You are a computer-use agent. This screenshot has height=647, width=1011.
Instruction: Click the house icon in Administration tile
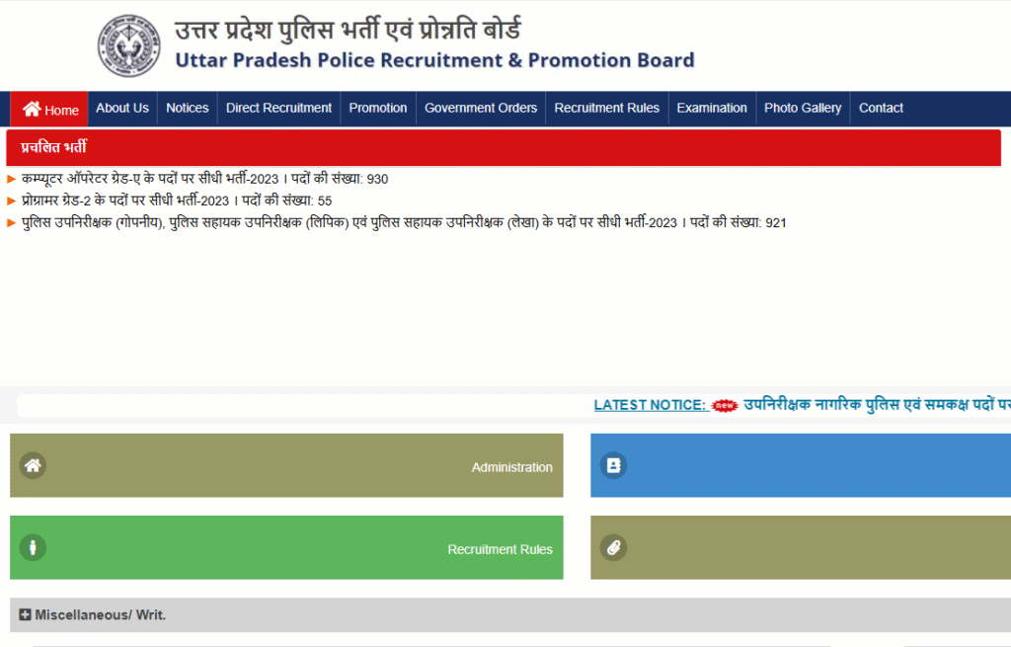point(33,465)
